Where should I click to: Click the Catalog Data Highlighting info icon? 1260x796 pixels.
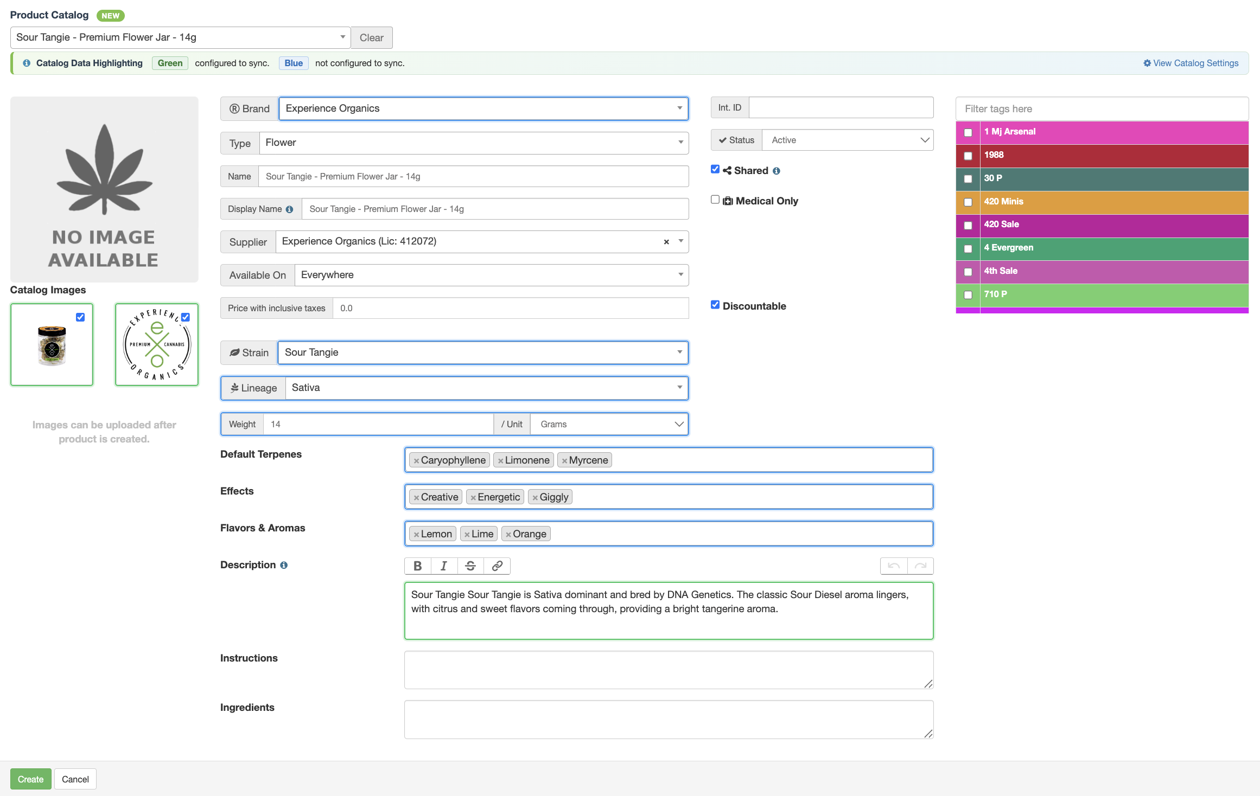pos(27,63)
